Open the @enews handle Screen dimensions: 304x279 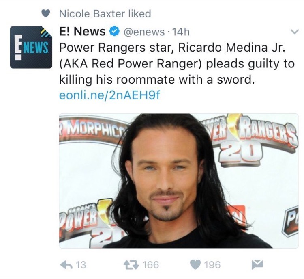pos(144,32)
